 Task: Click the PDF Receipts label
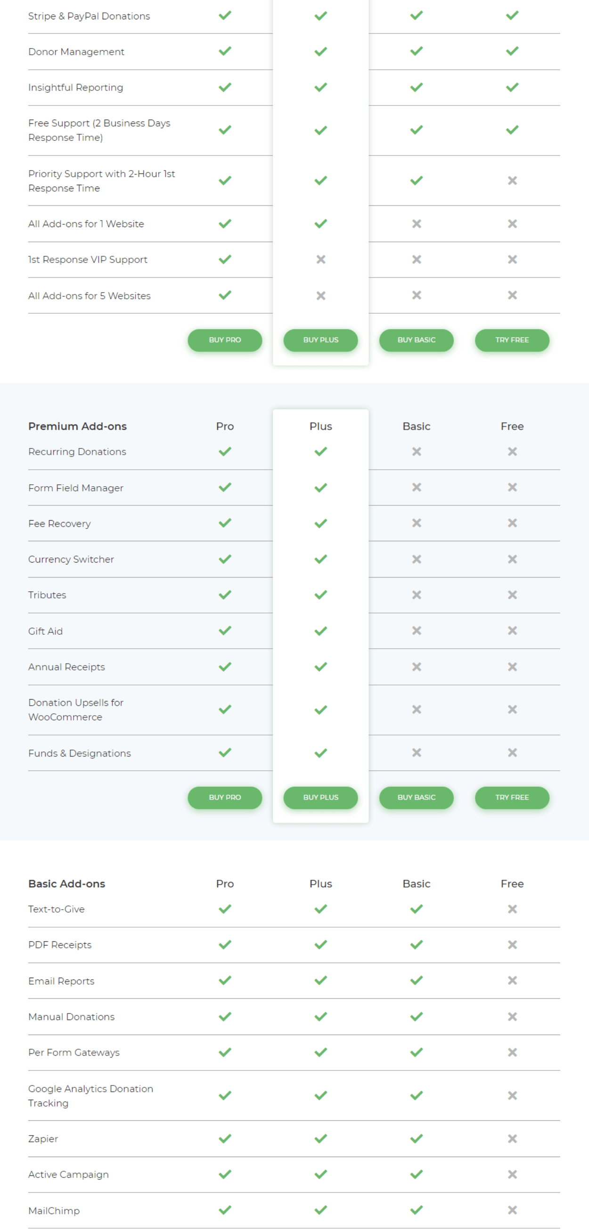point(60,945)
